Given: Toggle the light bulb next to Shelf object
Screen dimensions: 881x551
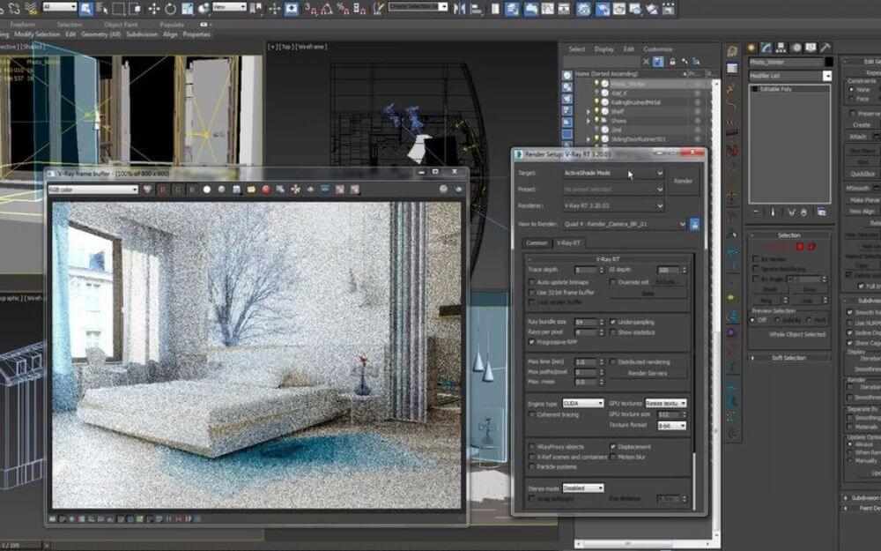Looking at the screenshot, I should 596,111.
